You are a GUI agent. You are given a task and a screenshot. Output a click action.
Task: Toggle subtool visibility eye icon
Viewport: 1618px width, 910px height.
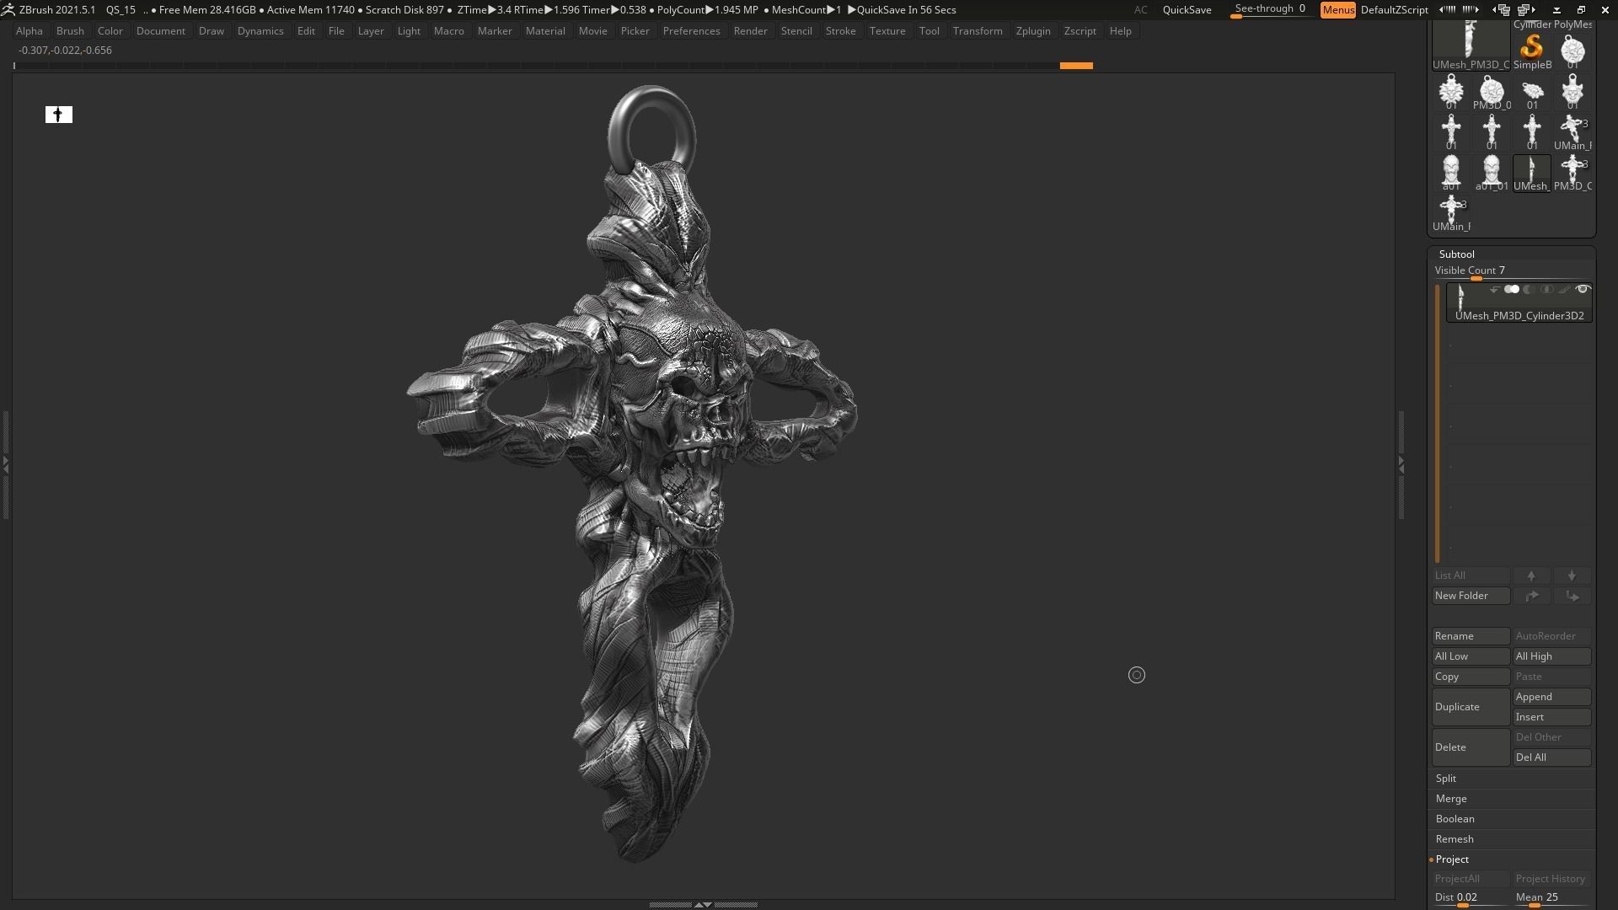coord(1583,290)
